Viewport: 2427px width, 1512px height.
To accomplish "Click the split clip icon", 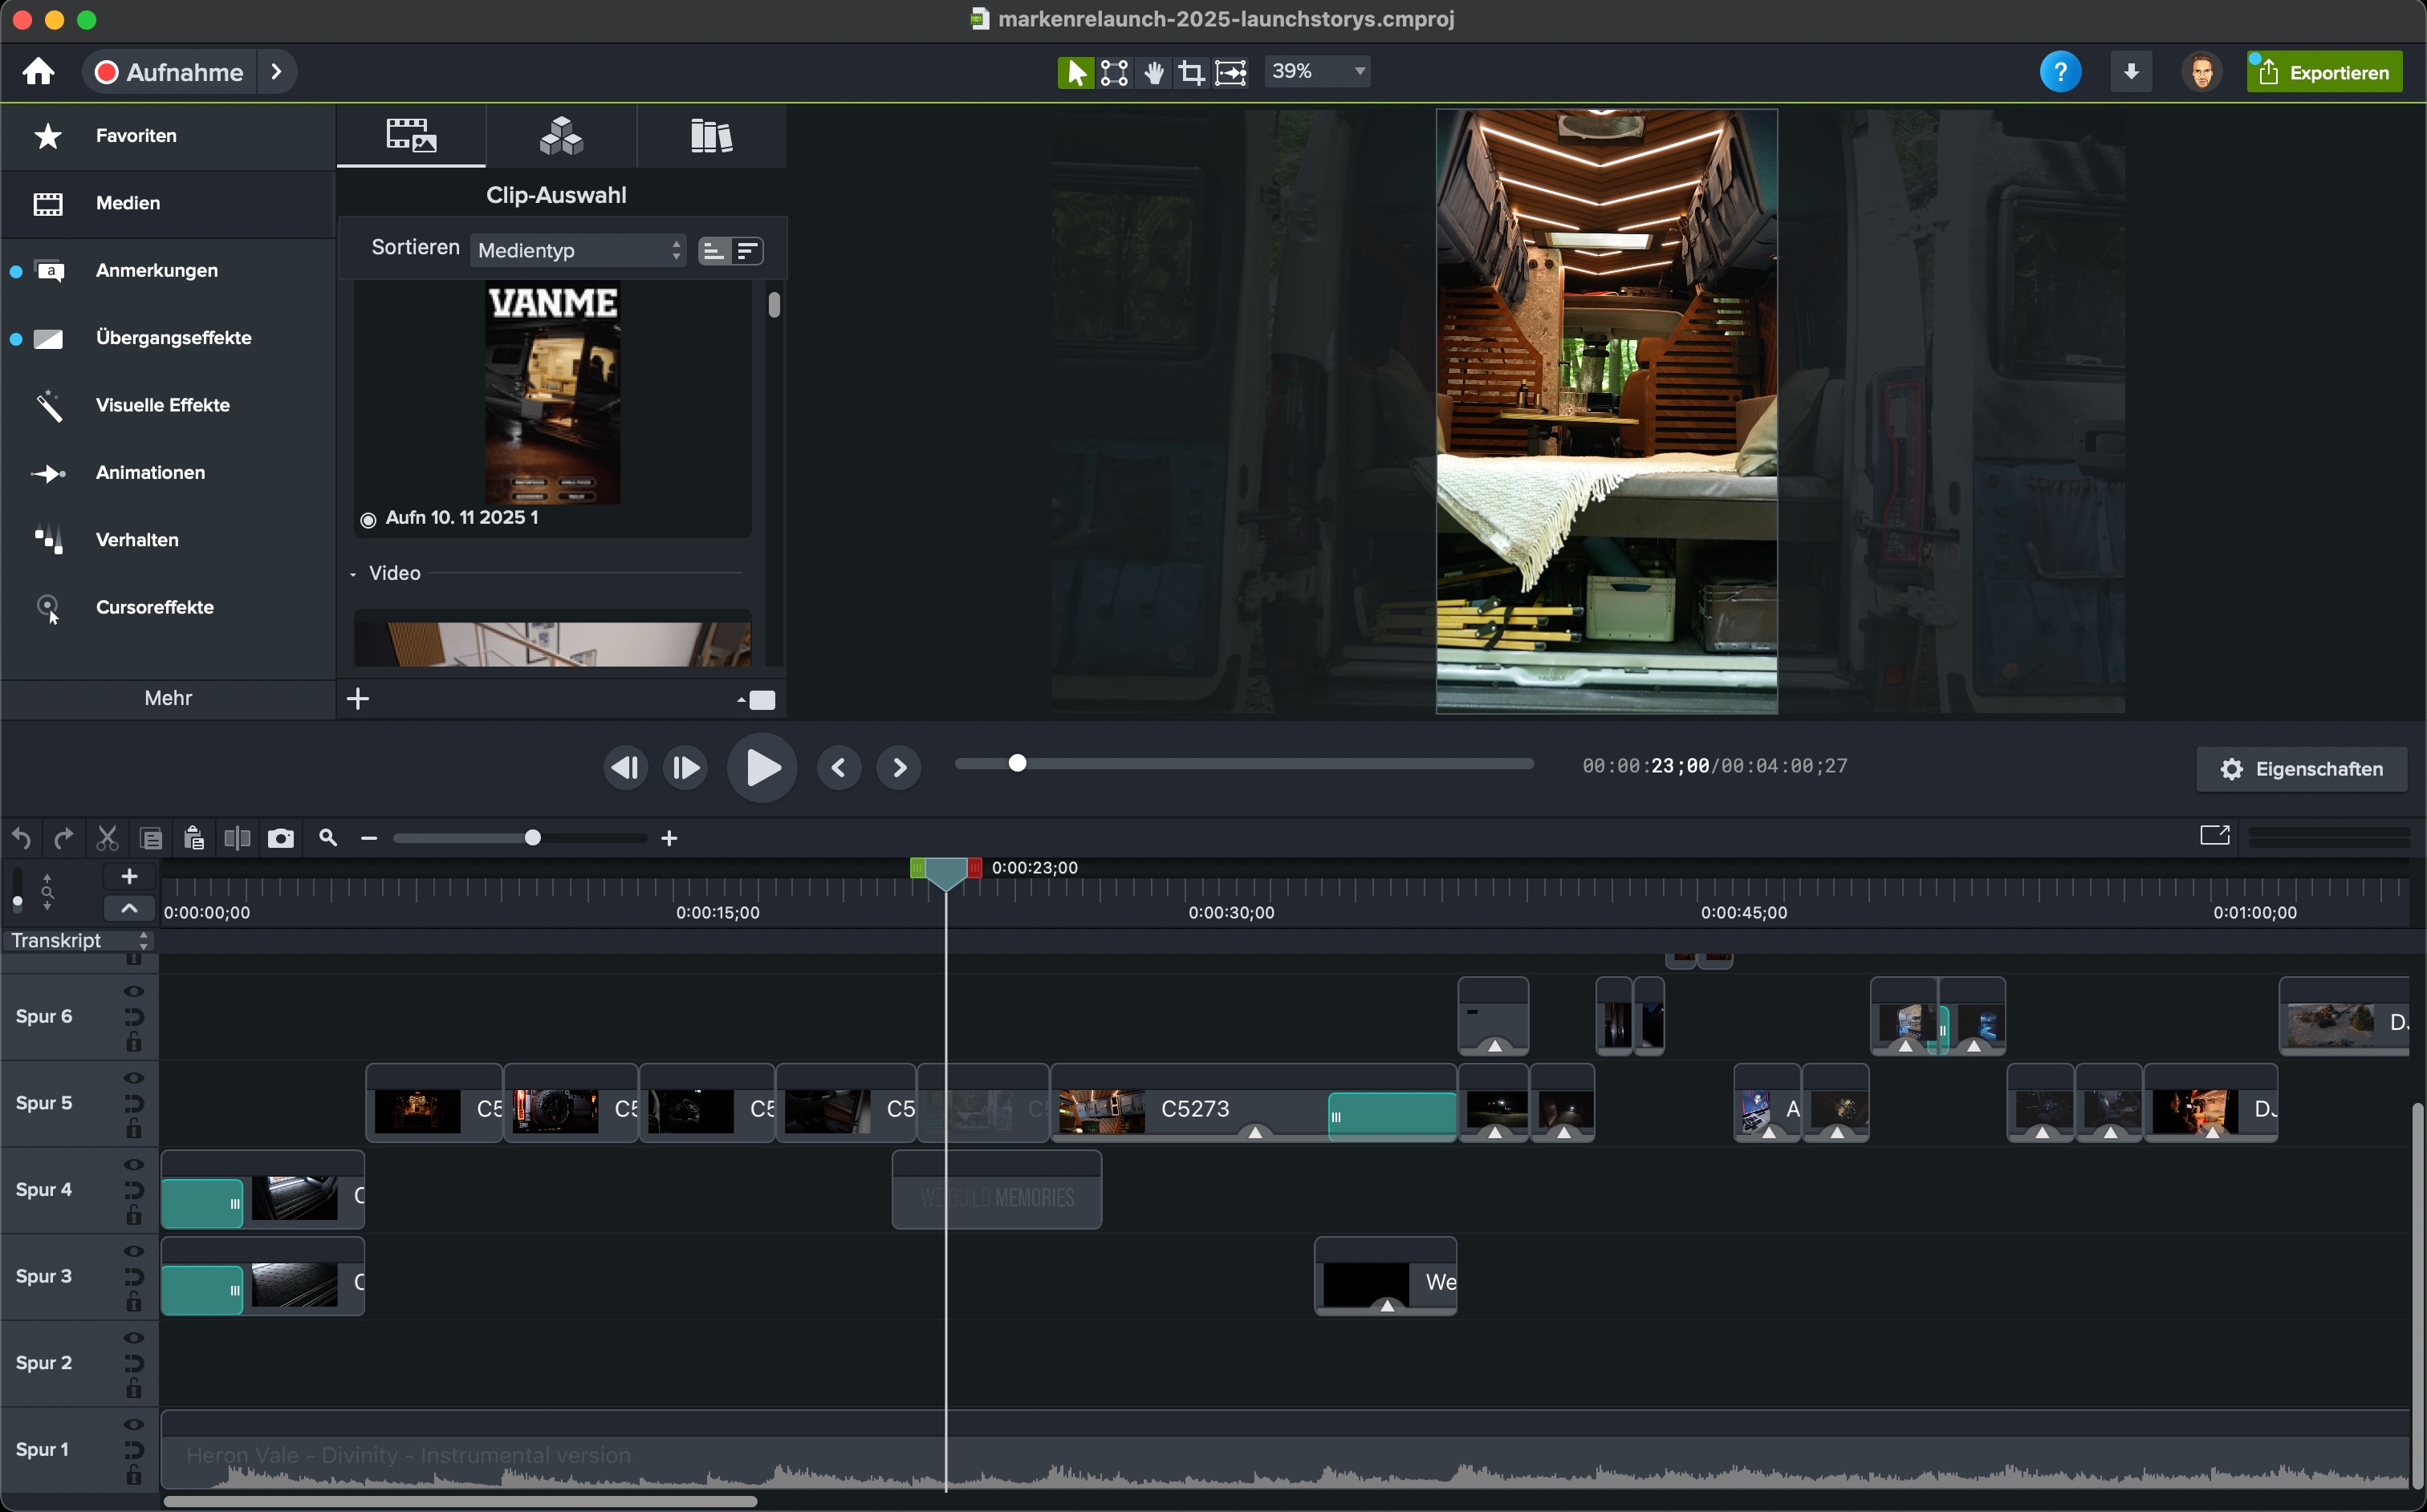I will [x=237, y=838].
